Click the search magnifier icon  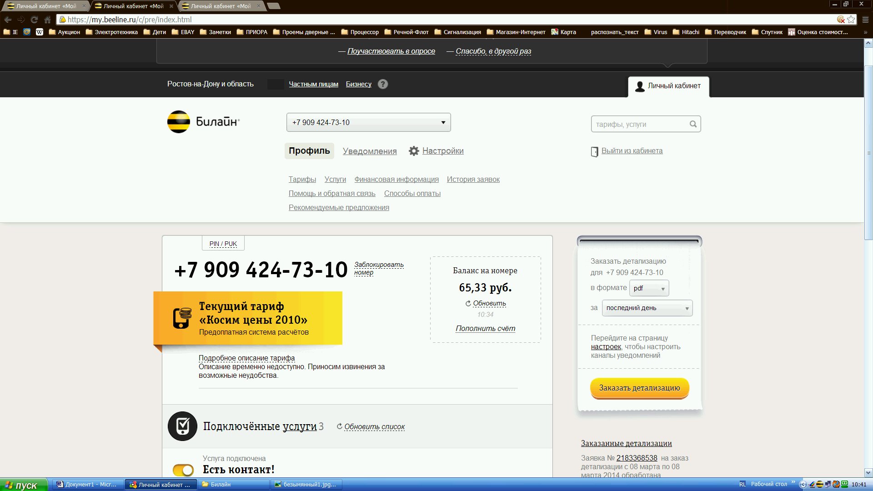click(693, 124)
